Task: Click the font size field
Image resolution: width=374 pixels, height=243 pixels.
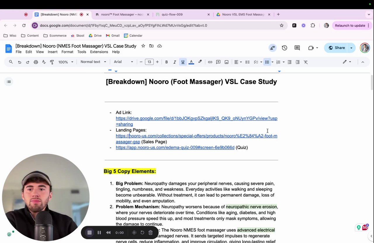Action: pyautogui.click(x=149, y=62)
